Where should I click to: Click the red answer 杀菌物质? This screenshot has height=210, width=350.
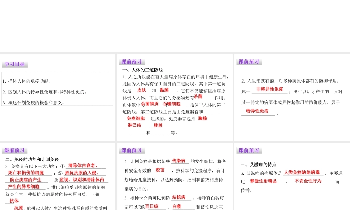coord(150,104)
